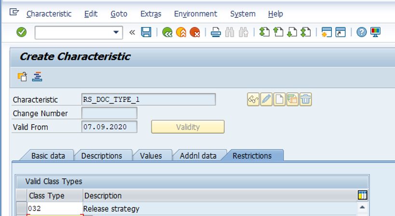Click the Release strategy description cell
The height and width of the screenshot is (216, 395).
point(219,208)
